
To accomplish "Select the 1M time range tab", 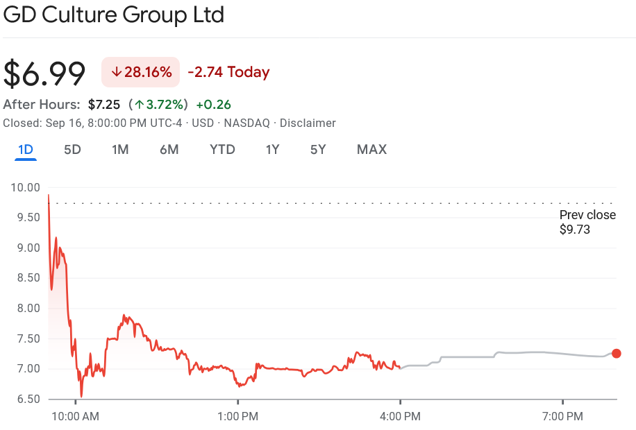I will pos(120,149).
